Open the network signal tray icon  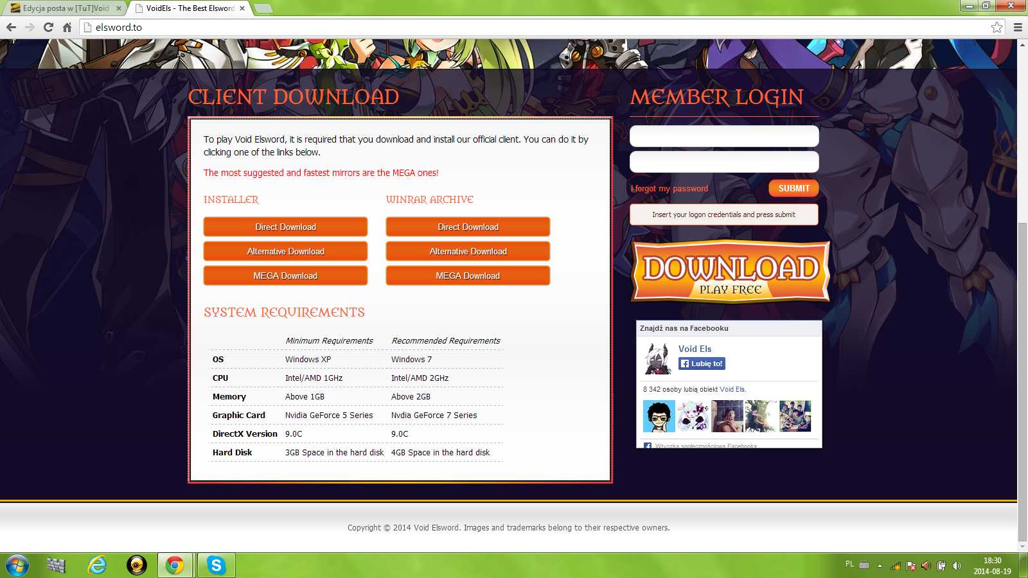(x=896, y=566)
